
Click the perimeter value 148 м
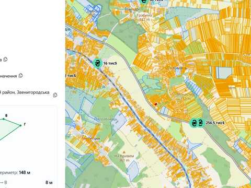[x=25, y=172]
